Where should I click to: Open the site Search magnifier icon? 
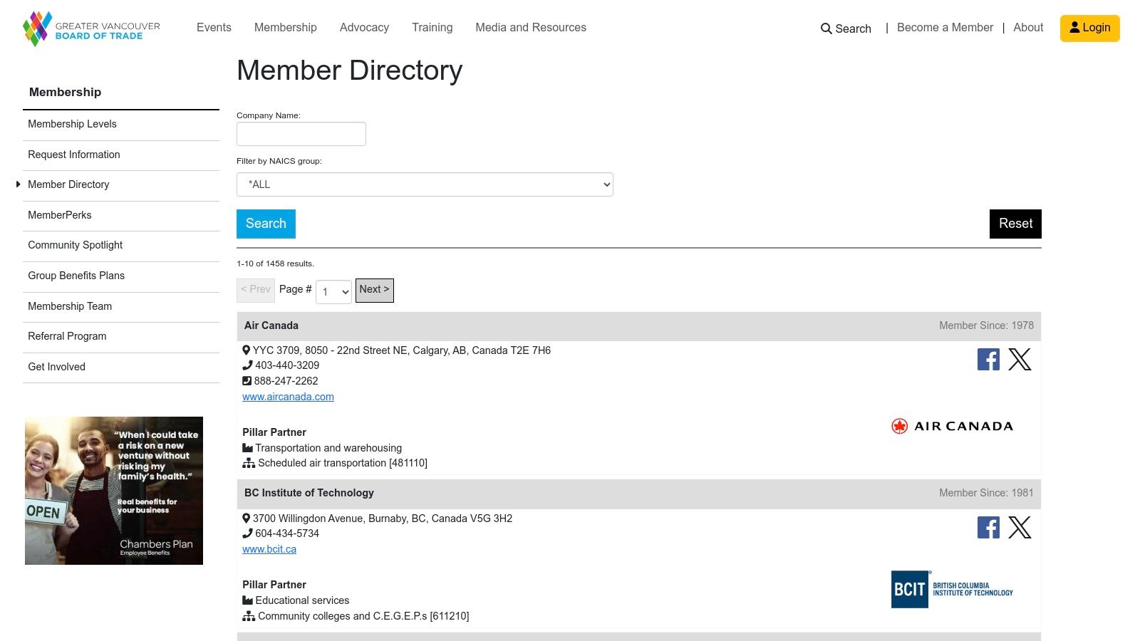click(826, 29)
